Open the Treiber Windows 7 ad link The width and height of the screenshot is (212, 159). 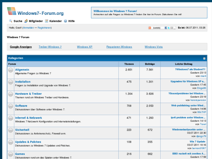click(x=50, y=47)
